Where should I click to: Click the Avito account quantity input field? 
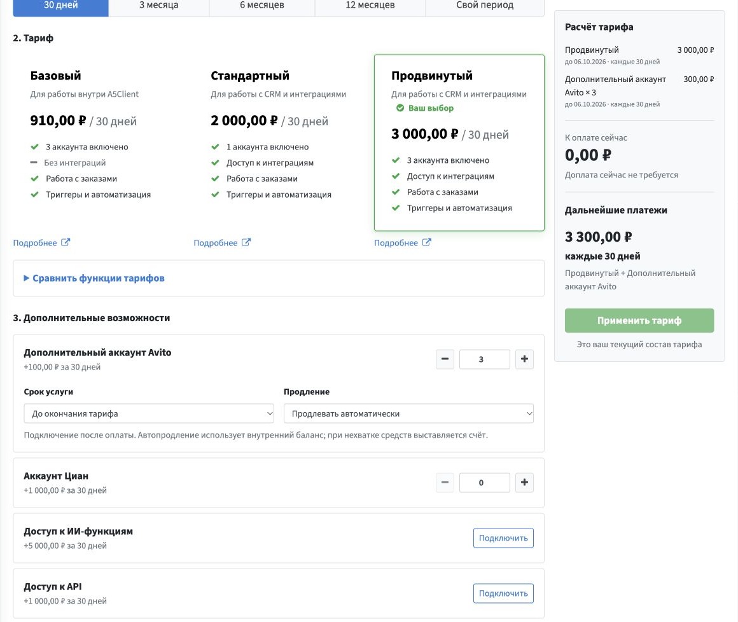pos(484,359)
